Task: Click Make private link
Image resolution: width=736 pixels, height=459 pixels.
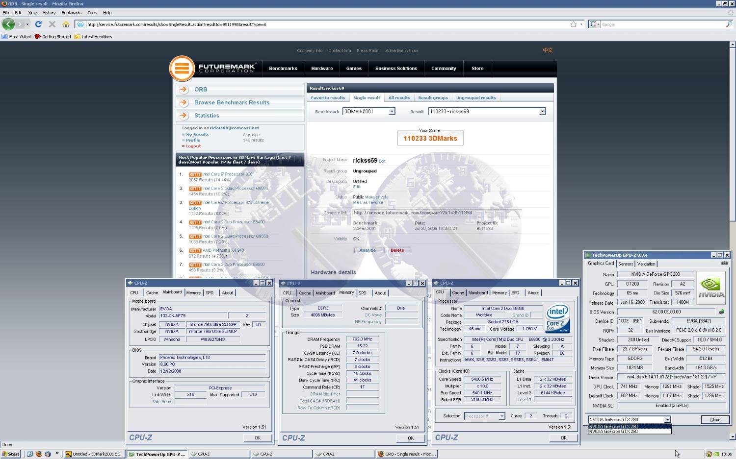Action: click(377, 197)
